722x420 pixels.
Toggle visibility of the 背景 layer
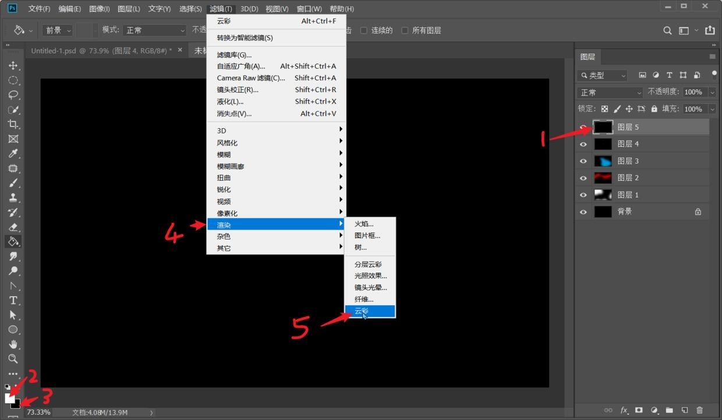click(x=583, y=212)
